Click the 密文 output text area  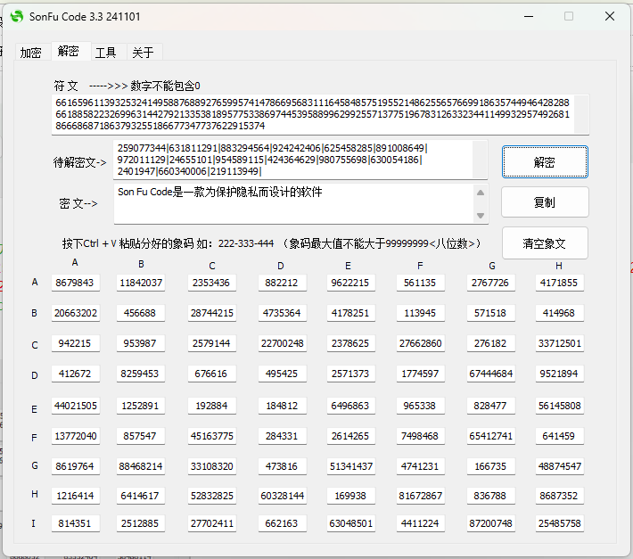pyautogui.click(x=294, y=203)
